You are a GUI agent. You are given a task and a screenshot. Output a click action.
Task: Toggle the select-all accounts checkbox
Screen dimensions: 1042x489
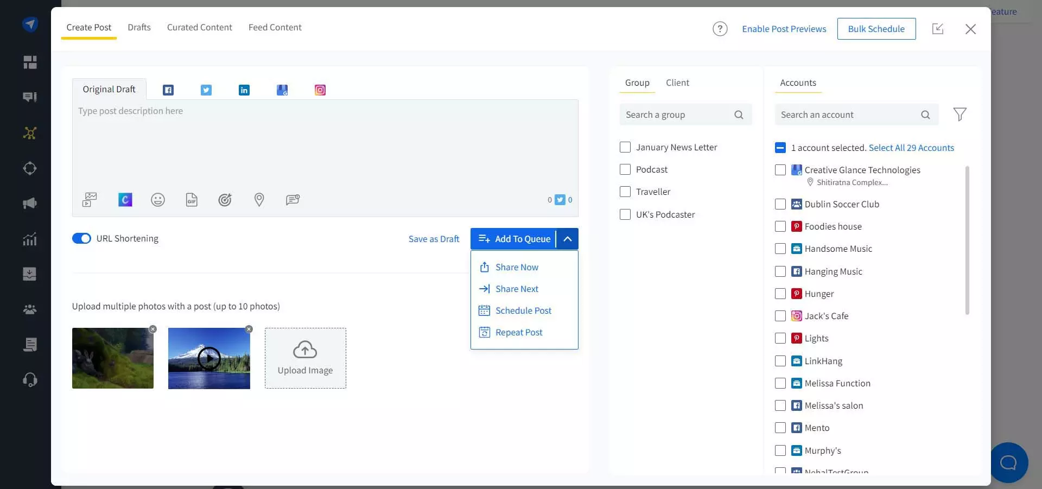pyautogui.click(x=780, y=148)
